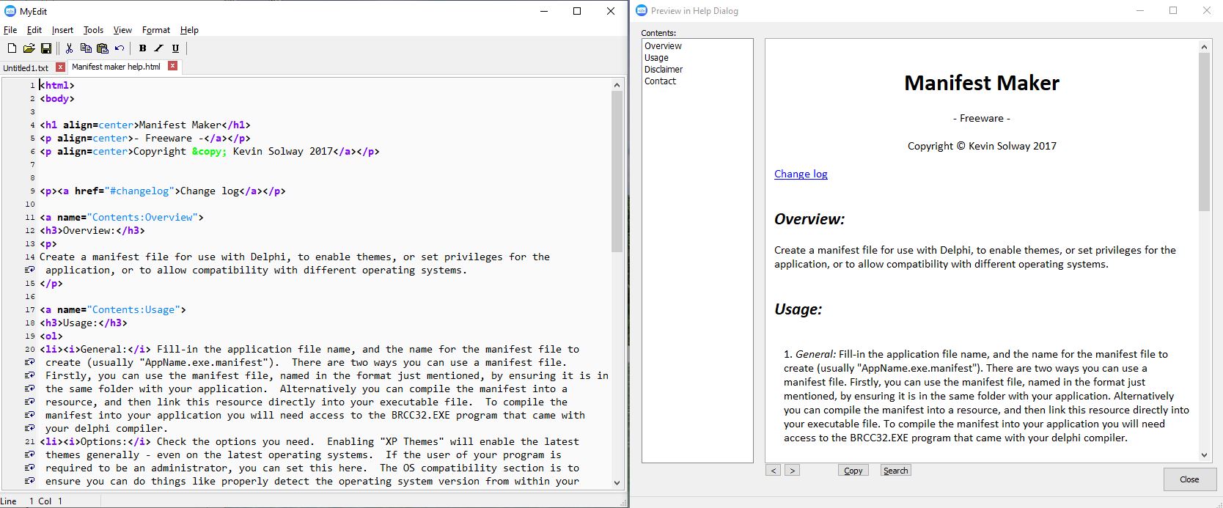Select Usage in the Contents list

pos(656,58)
